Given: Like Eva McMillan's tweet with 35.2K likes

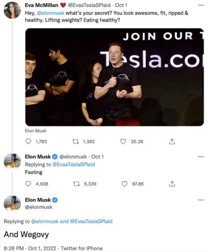Looking at the screenshot, I should (123, 141).
